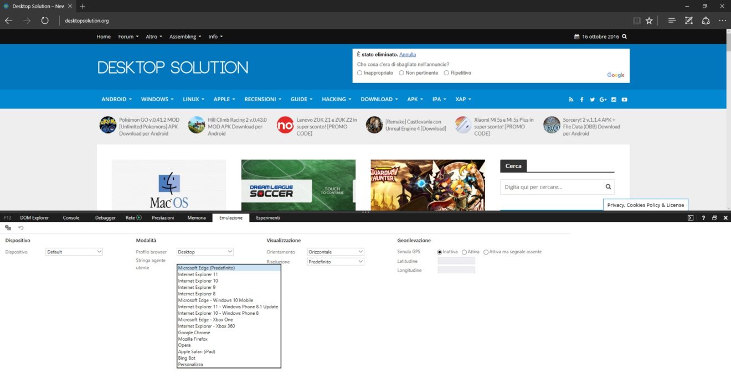Viewport: 731px width, 379px height.
Task: Click the site search field Digita qui per cercare
Action: click(x=552, y=187)
